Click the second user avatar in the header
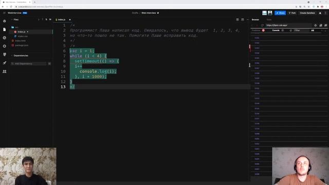The width and height of the screenshot is (329, 185). coord(270,13)
